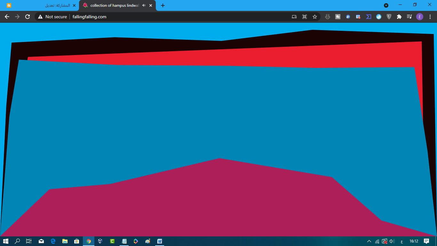Open Windows search magnifier on taskbar
437x246 pixels.
point(17,241)
